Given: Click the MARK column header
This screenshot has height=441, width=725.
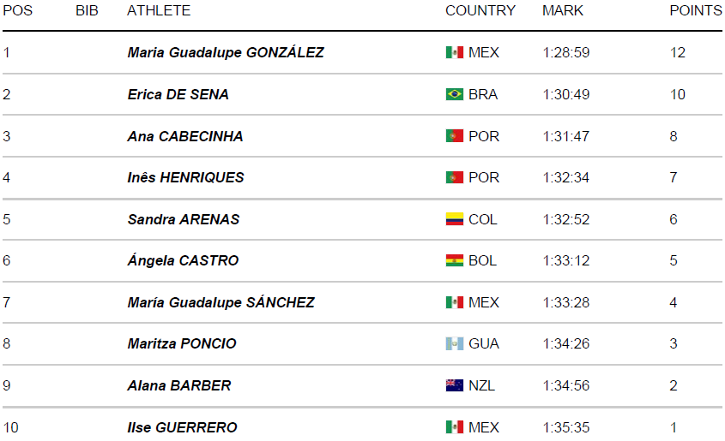Looking at the screenshot, I should click(x=563, y=10).
